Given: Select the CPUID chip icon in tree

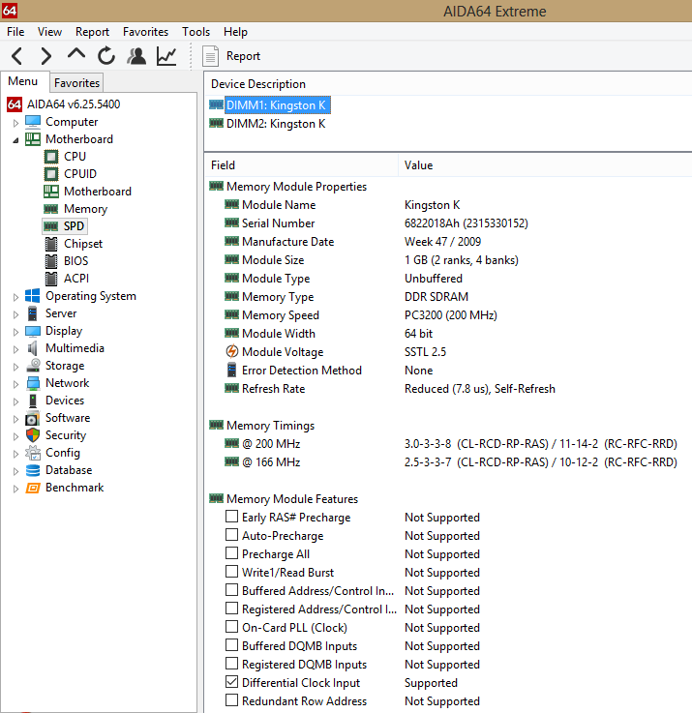Looking at the screenshot, I should pyautogui.click(x=51, y=174).
